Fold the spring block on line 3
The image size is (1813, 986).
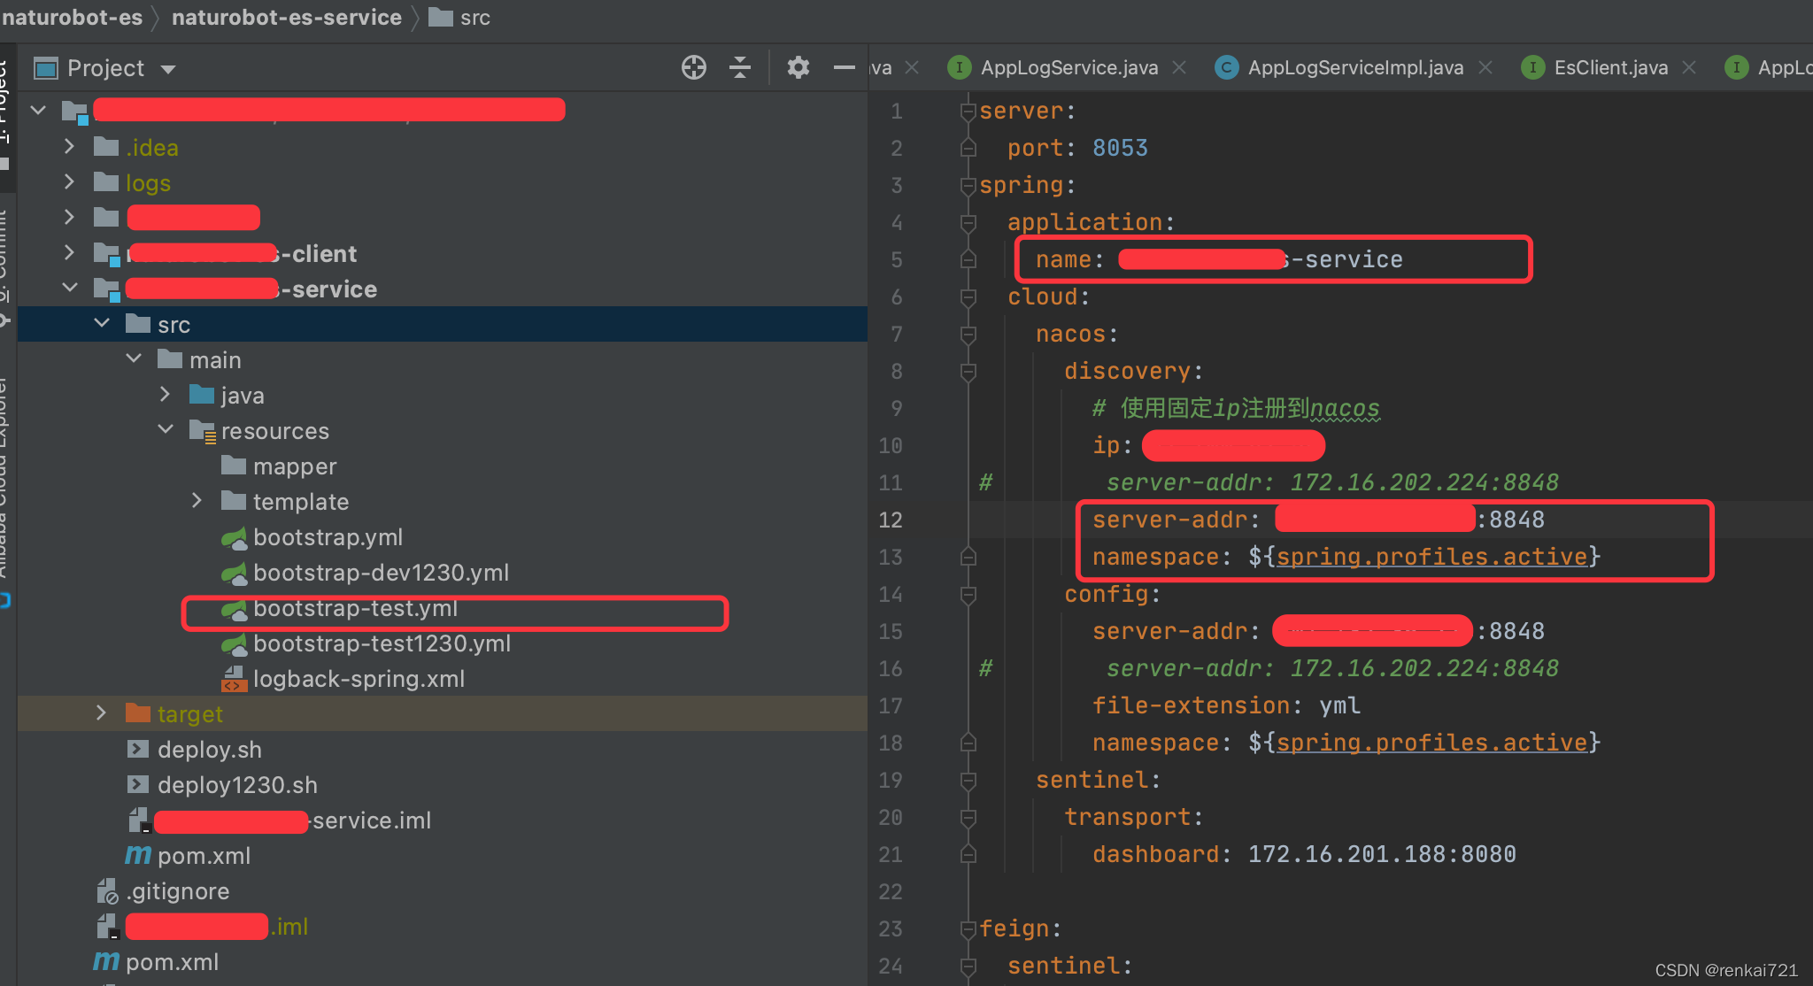(x=968, y=186)
